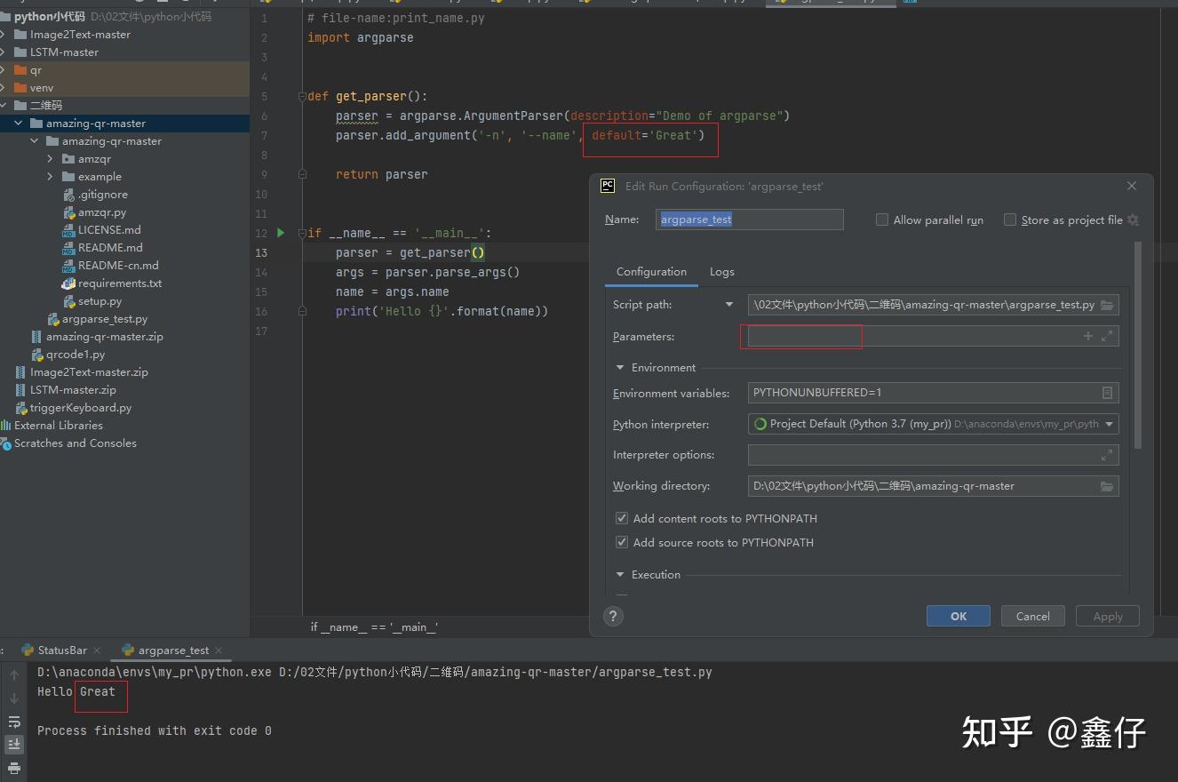Open environment variables editor icon
Image resolution: width=1178 pixels, height=782 pixels.
[1107, 393]
